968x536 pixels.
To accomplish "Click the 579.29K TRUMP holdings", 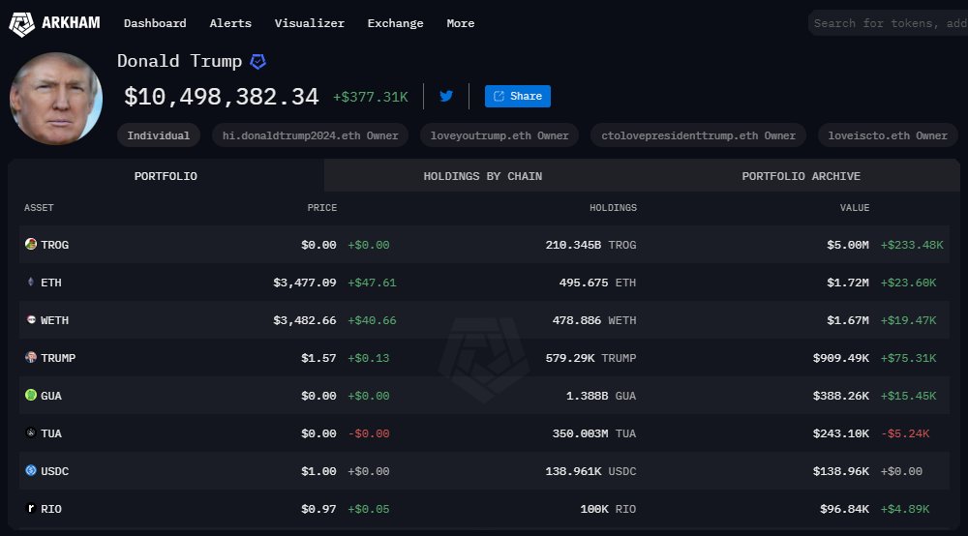I will click(590, 358).
